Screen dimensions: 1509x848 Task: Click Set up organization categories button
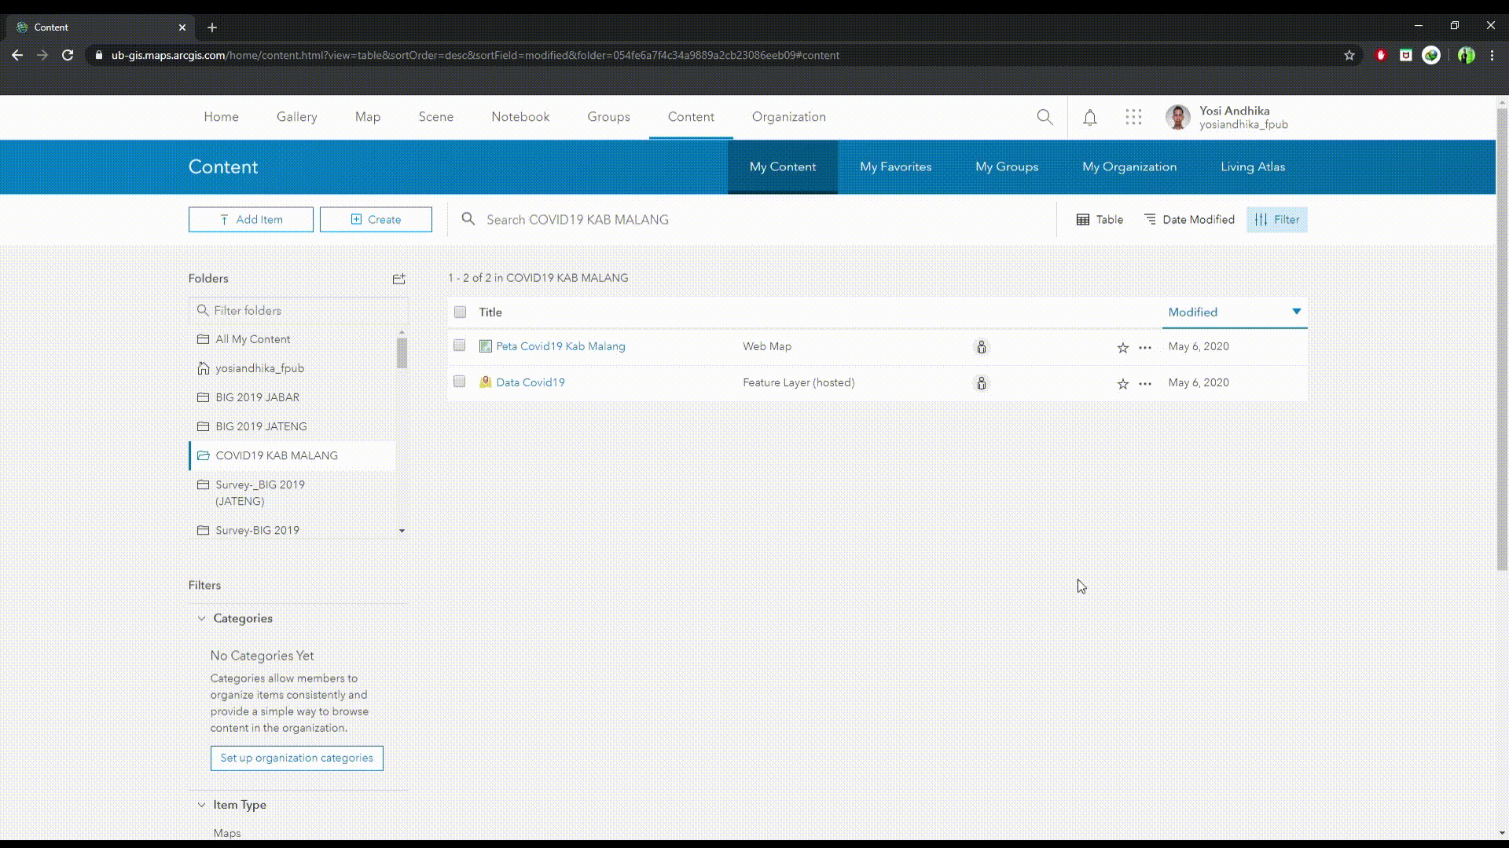pyautogui.click(x=296, y=758)
